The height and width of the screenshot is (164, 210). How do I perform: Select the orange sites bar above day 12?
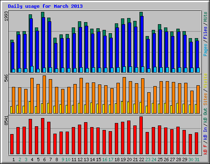click(x=81, y=96)
